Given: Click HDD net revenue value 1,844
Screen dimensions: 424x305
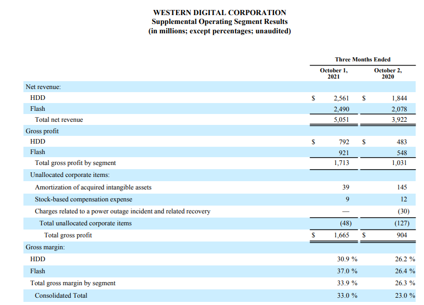Looking at the screenshot, I should pos(399,98).
